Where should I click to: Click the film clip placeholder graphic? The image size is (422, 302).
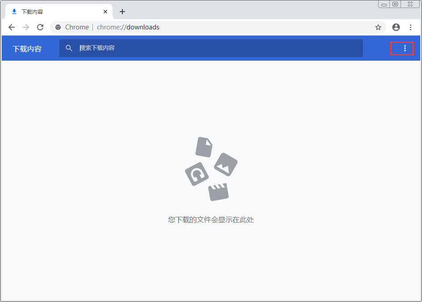pos(217,192)
